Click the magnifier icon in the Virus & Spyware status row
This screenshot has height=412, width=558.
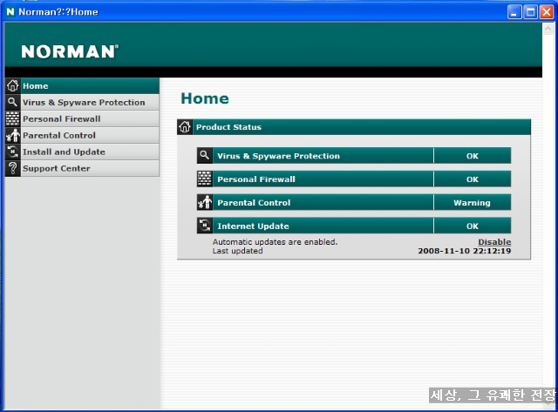coord(205,156)
